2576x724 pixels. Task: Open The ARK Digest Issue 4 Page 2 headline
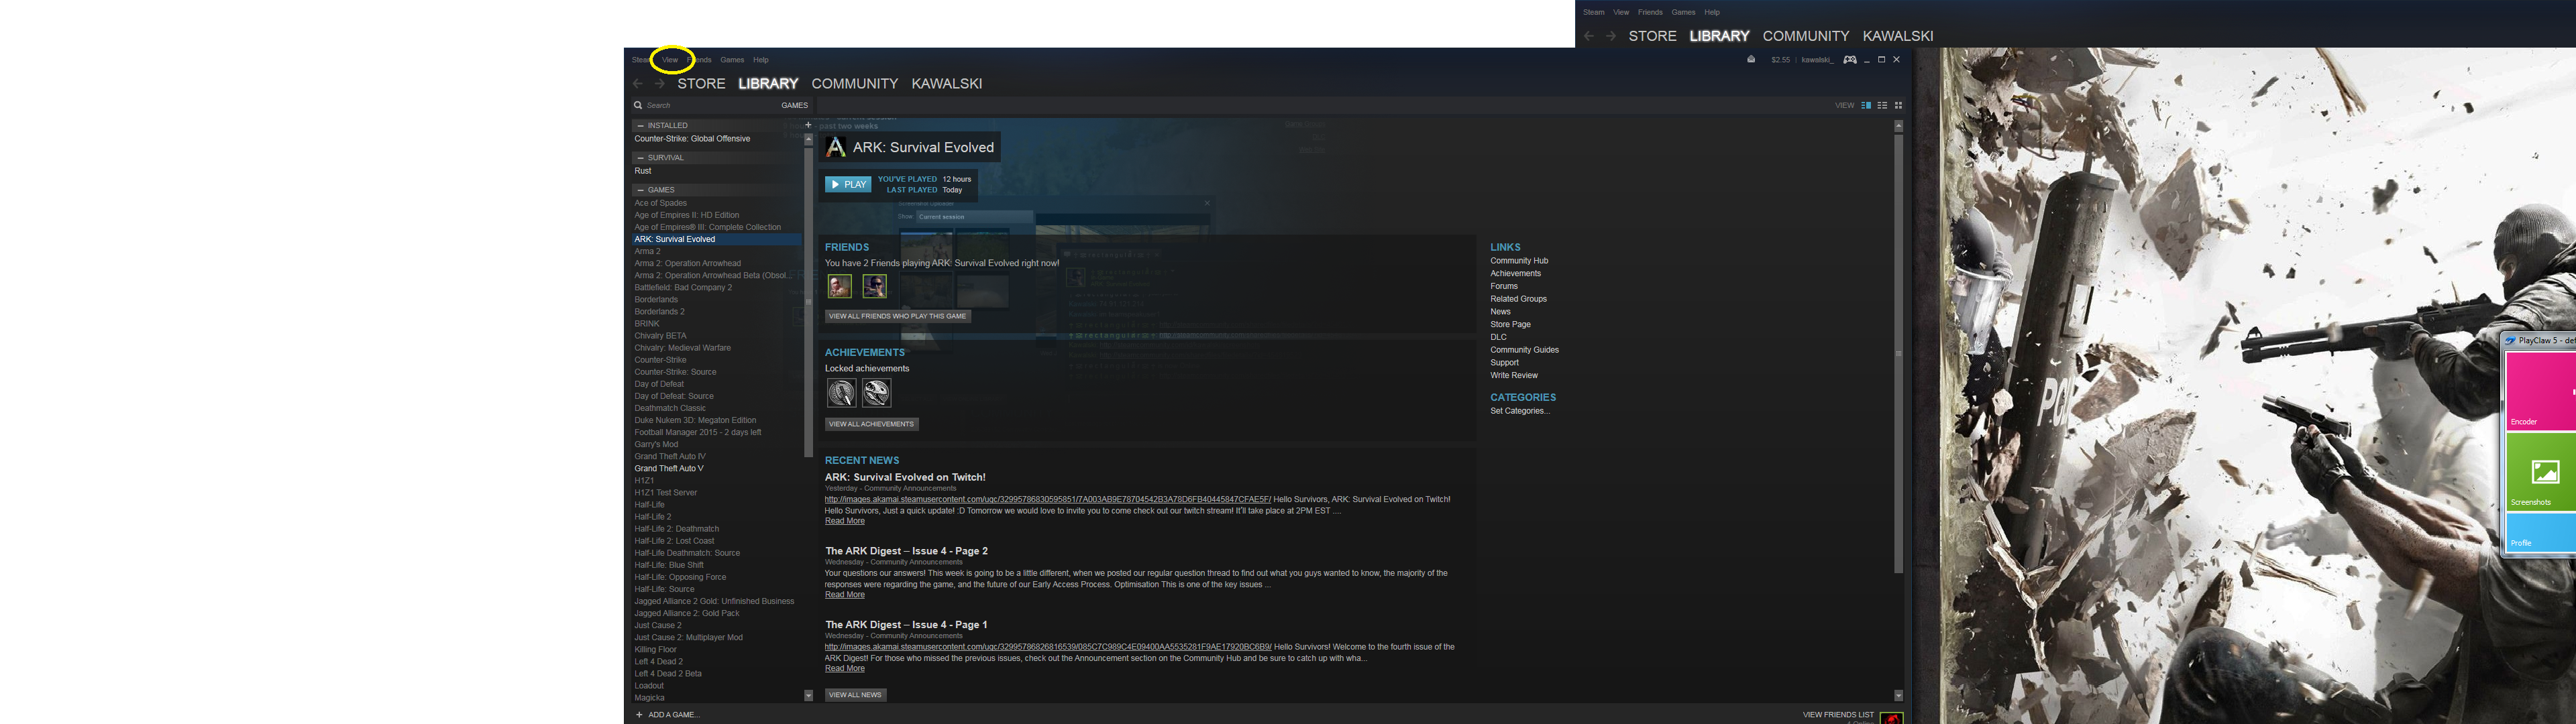point(906,551)
